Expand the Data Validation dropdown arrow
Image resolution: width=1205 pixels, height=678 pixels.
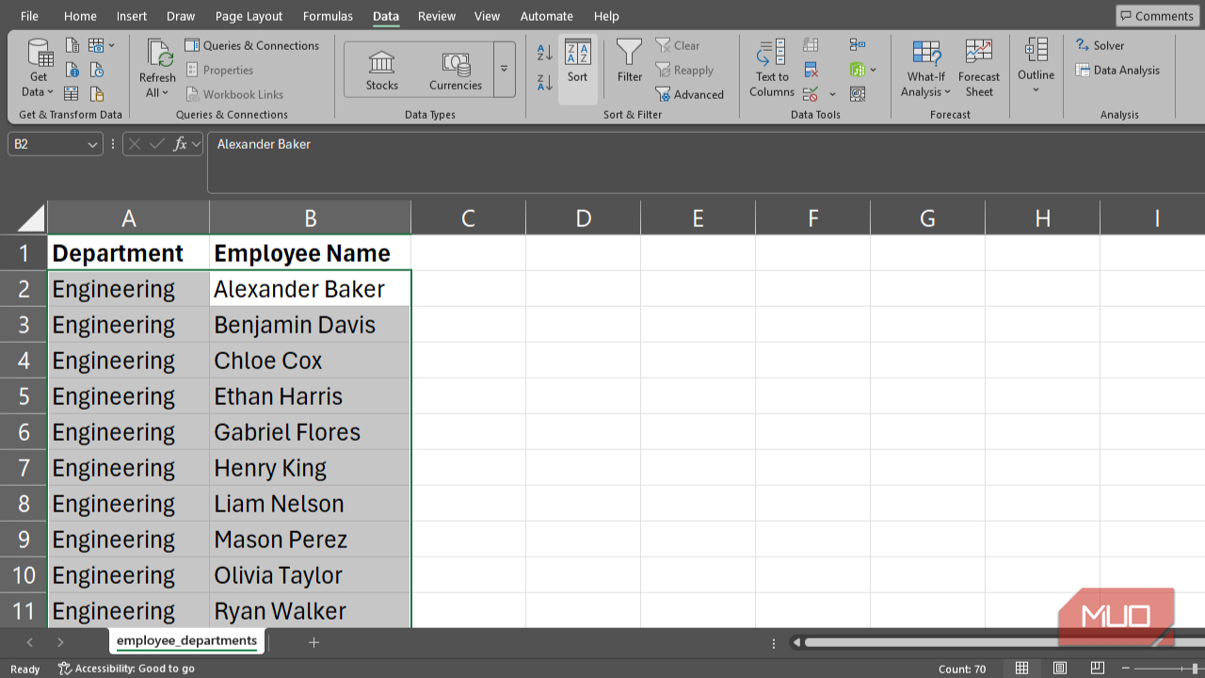(x=832, y=94)
